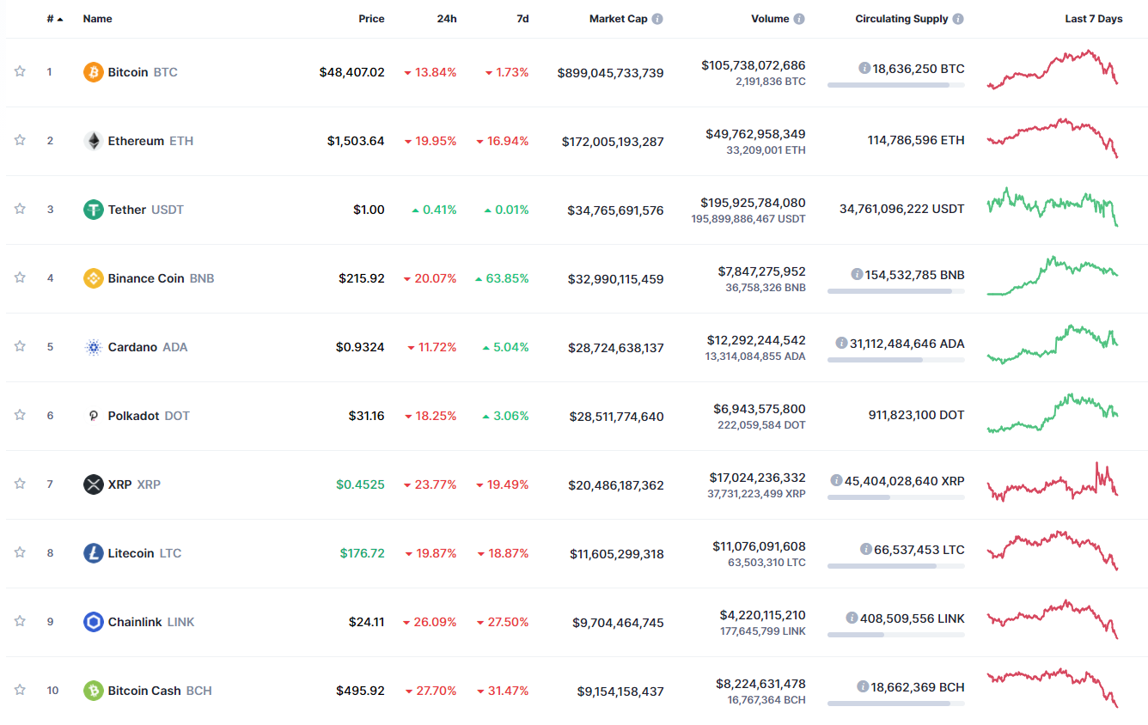
Task: Open the Binance Coin BNB name link
Action: click(x=161, y=278)
